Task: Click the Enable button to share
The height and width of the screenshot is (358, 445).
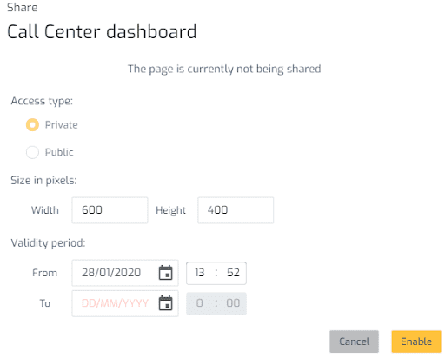Action: (x=416, y=341)
